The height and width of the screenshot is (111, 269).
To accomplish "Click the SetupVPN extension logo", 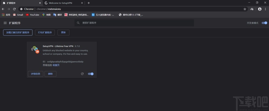I will tap(35, 50).
